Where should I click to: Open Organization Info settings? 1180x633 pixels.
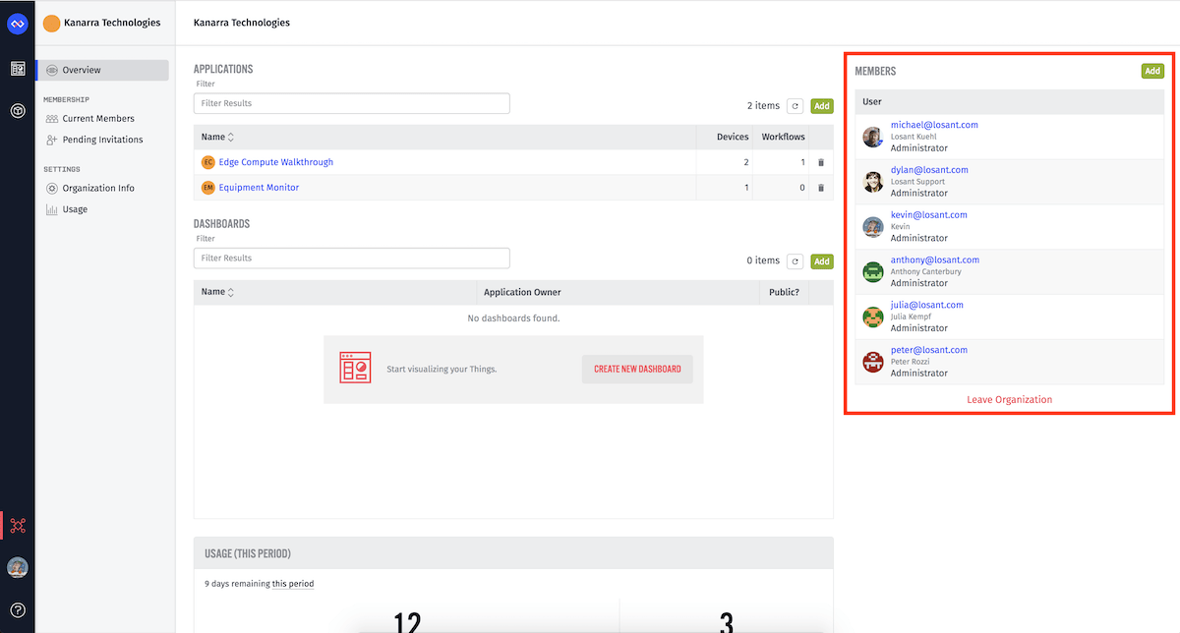[90, 188]
